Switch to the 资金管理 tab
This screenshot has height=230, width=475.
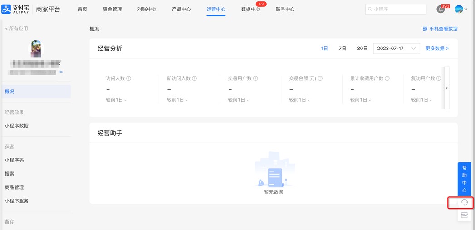[112, 9]
